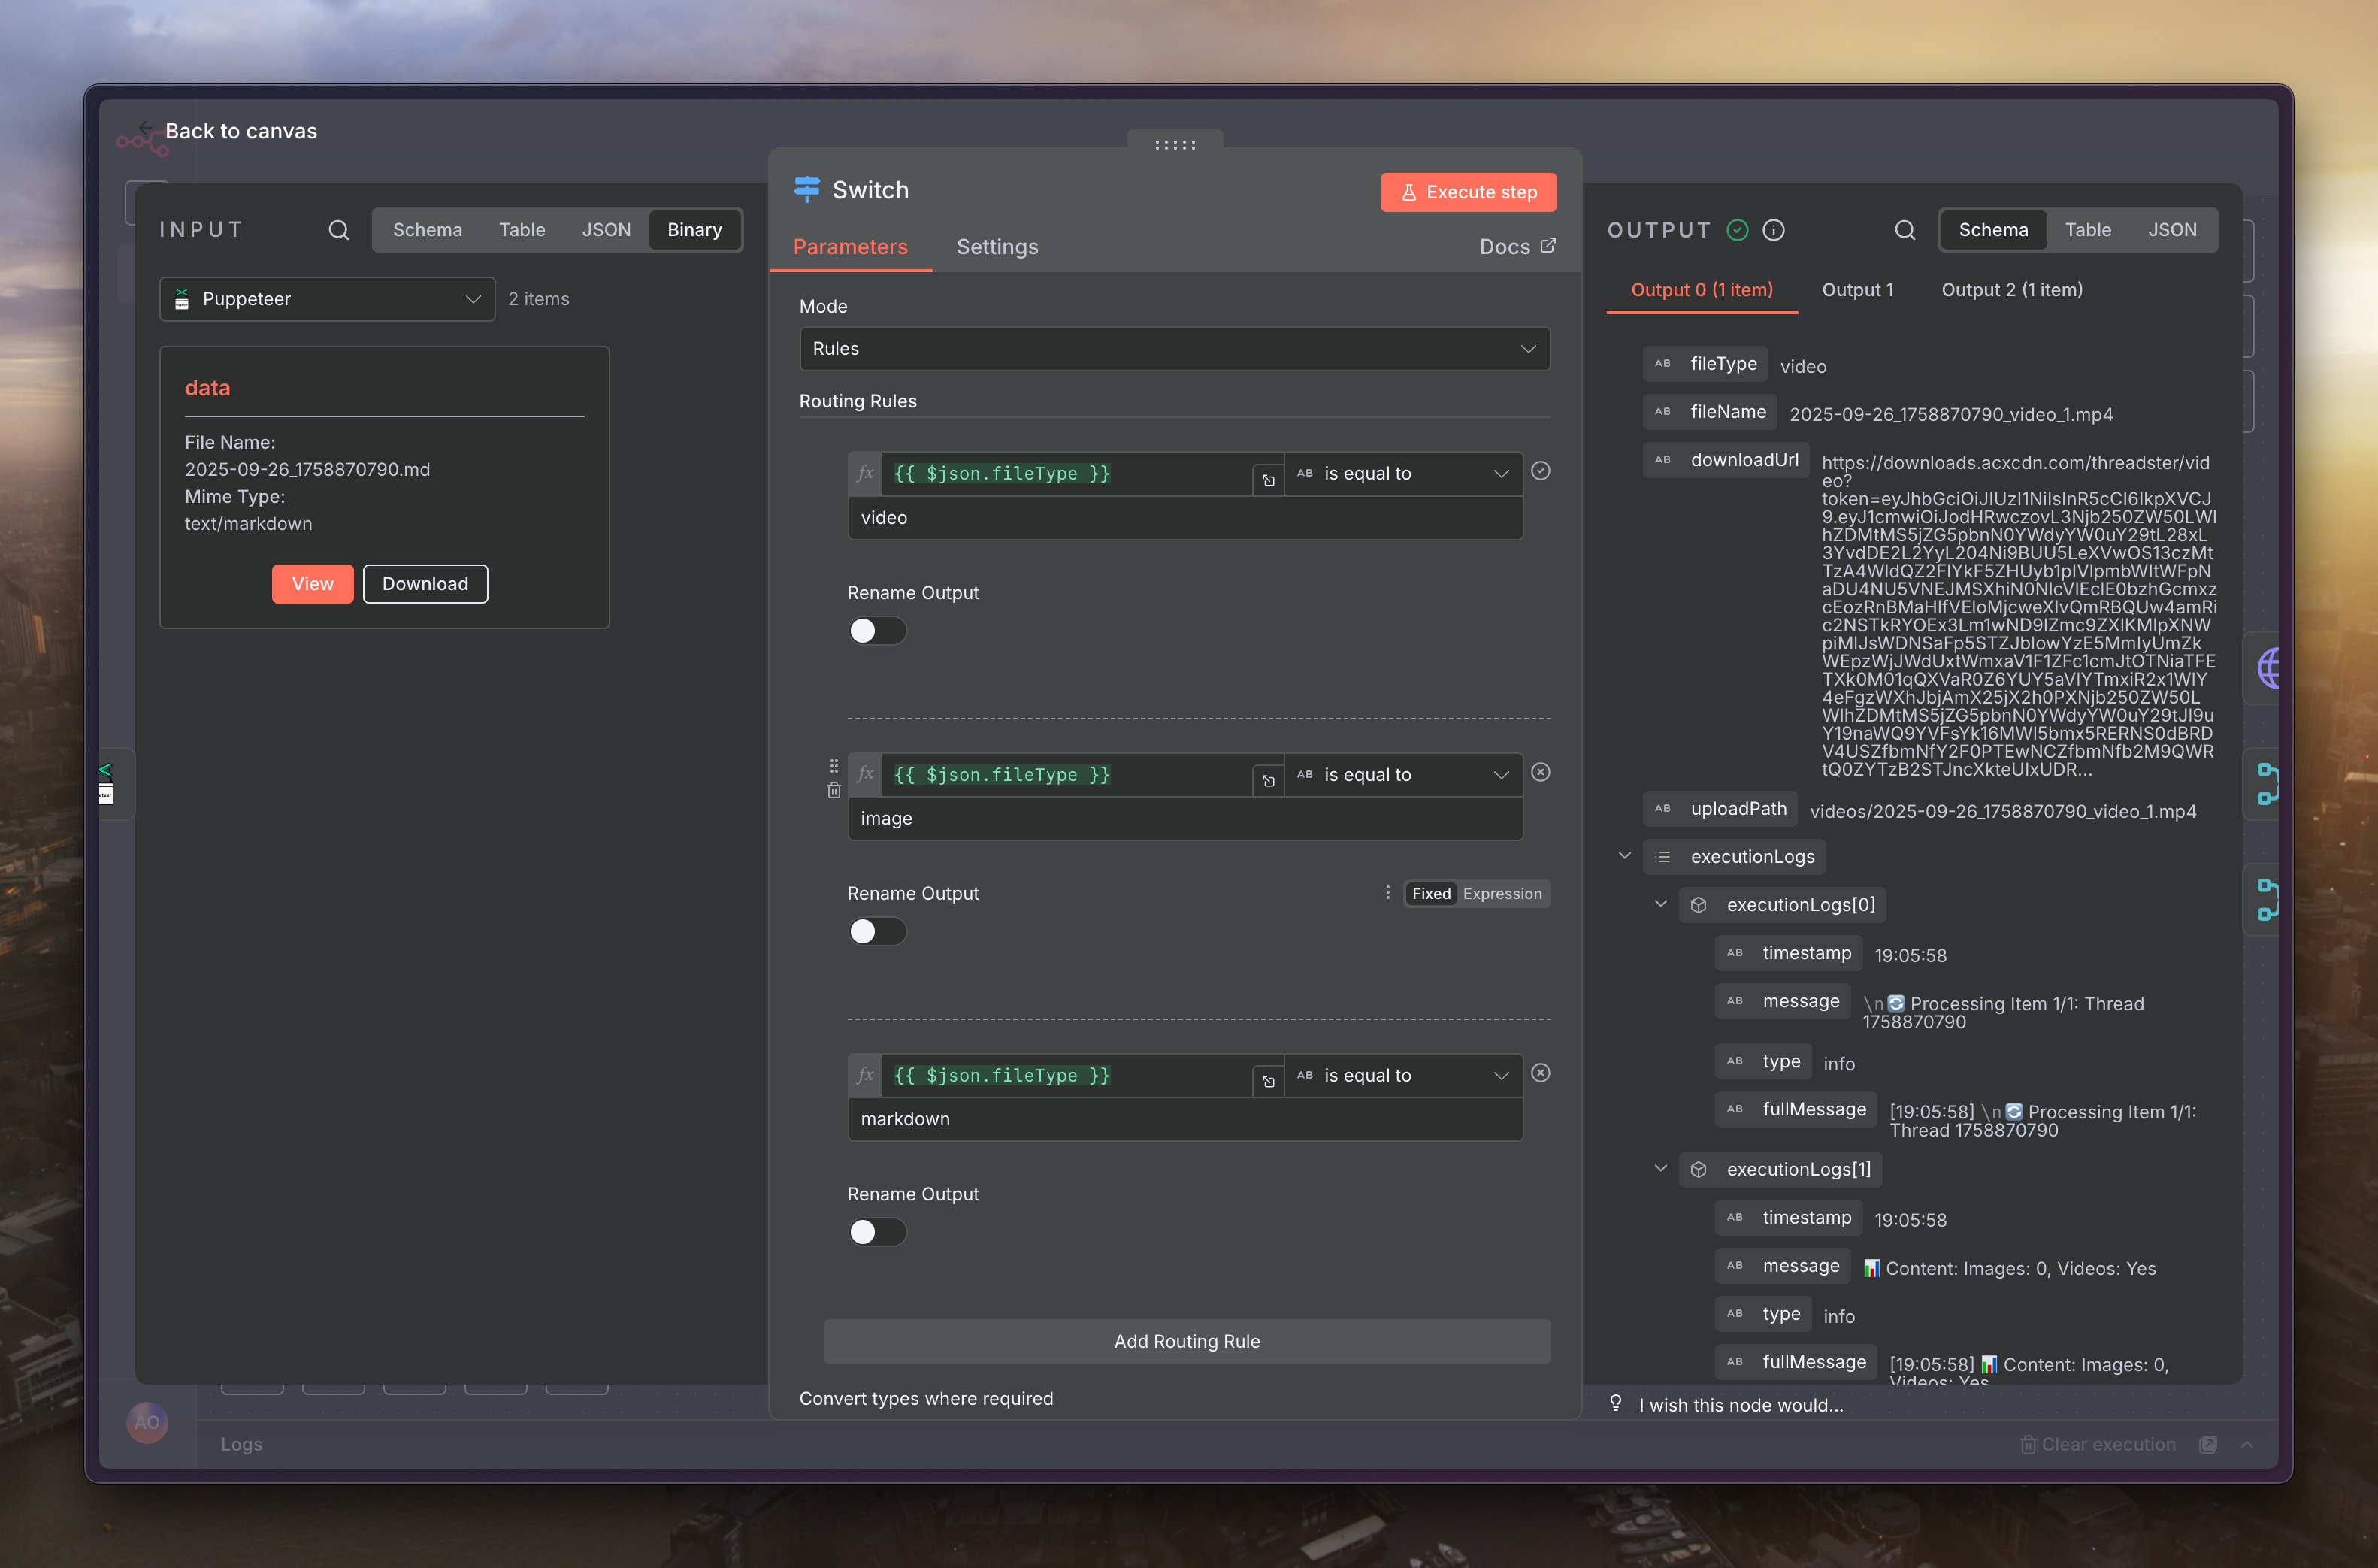
Task: Switch to the Settings tab
Action: (997, 247)
